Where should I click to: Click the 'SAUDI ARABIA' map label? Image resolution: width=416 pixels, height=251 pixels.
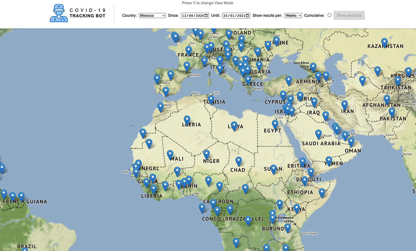(321, 144)
